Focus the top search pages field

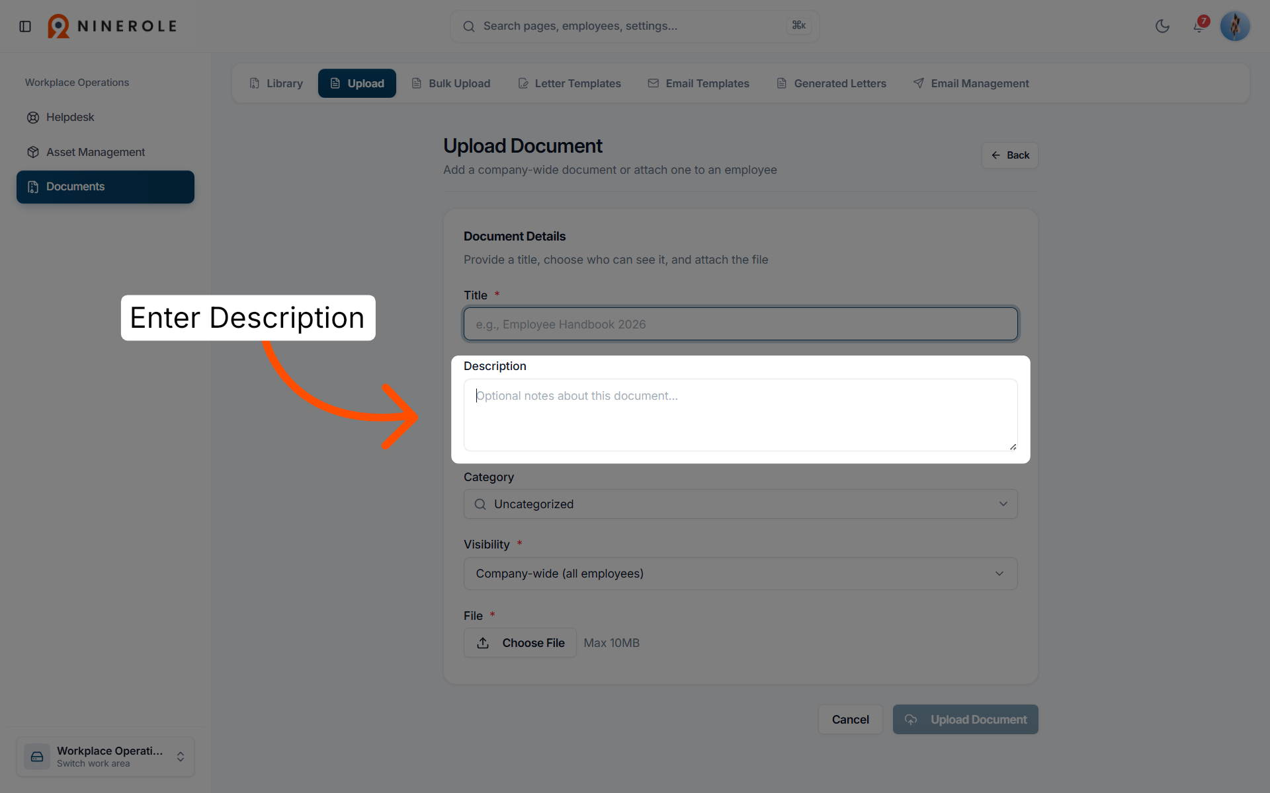(634, 26)
